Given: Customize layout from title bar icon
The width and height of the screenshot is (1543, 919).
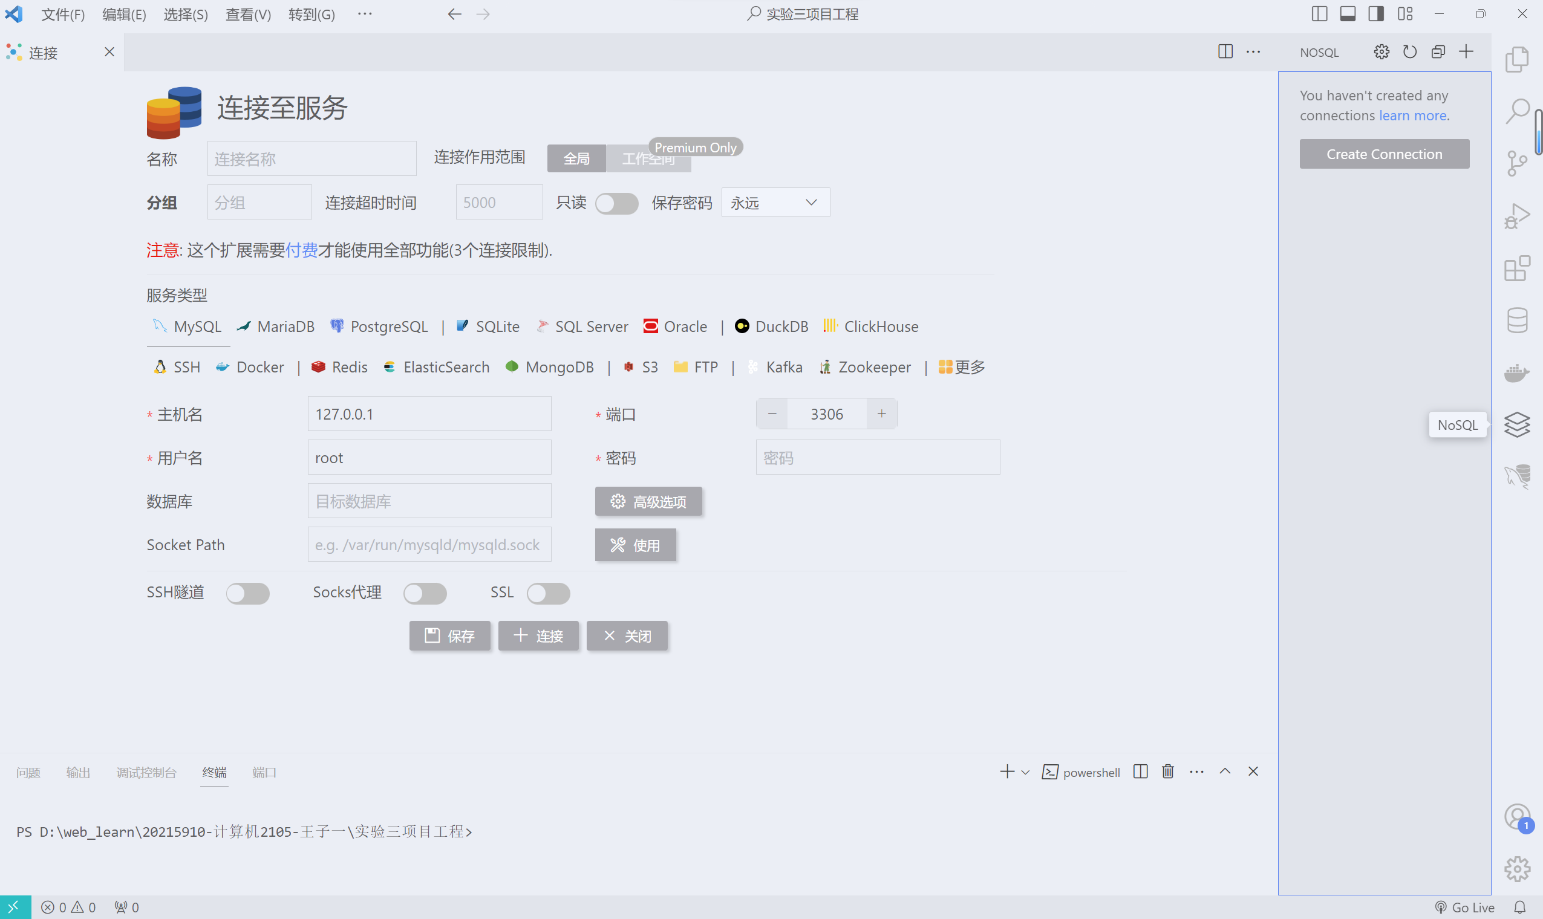Looking at the screenshot, I should coord(1405,14).
